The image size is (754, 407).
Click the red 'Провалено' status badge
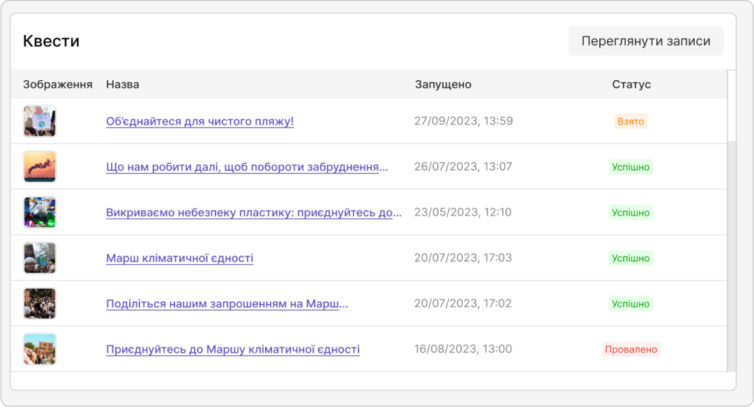[631, 349]
